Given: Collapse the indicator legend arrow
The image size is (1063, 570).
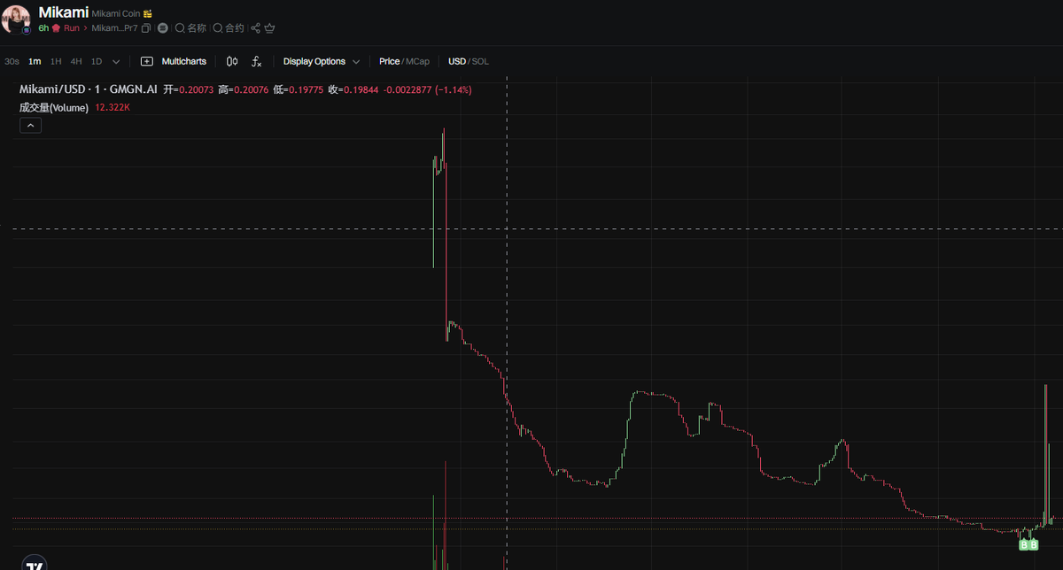Looking at the screenshot, I should coord(30,126).
